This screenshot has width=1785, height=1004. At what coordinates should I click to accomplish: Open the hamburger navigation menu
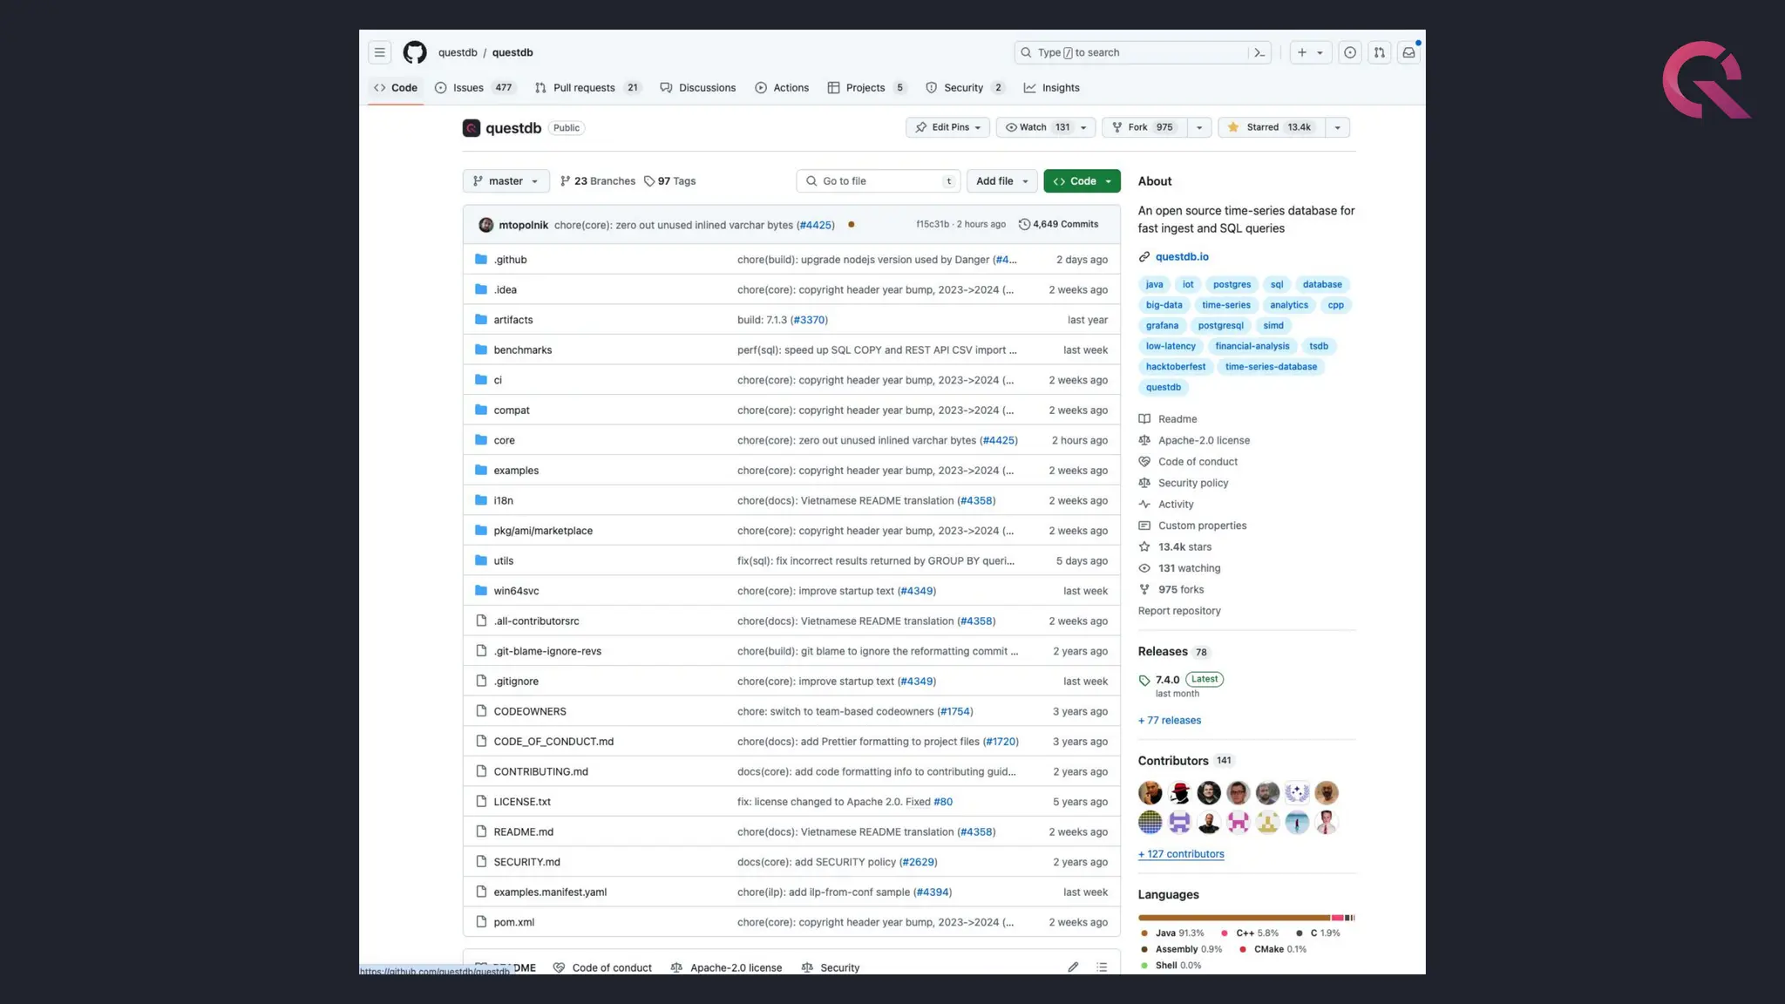(379, 52)
